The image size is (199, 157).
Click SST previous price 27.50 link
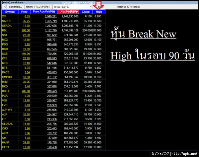coord(27,35)
